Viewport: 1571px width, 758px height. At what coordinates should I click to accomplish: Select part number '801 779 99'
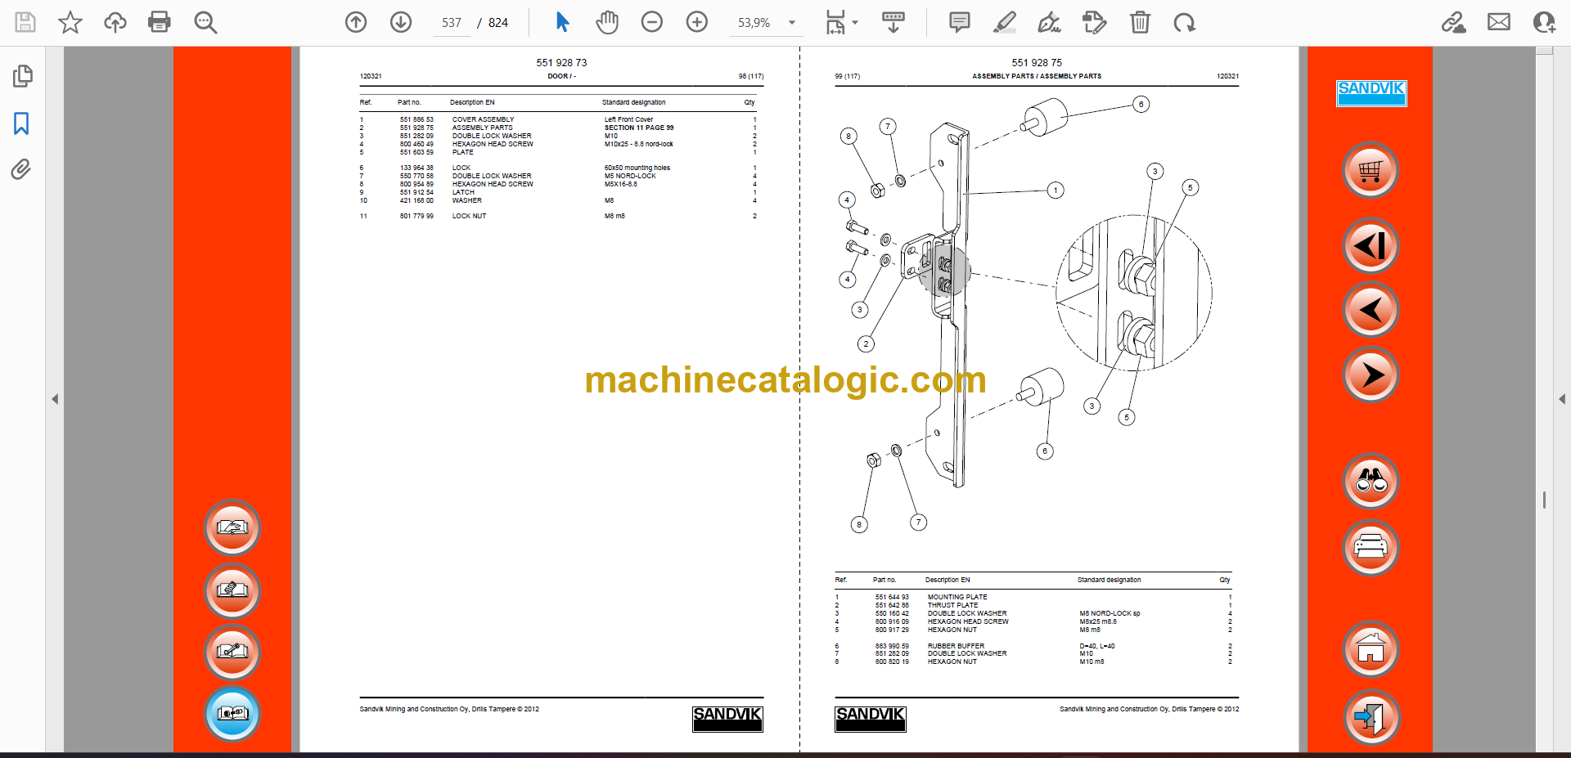pos(416,216)
